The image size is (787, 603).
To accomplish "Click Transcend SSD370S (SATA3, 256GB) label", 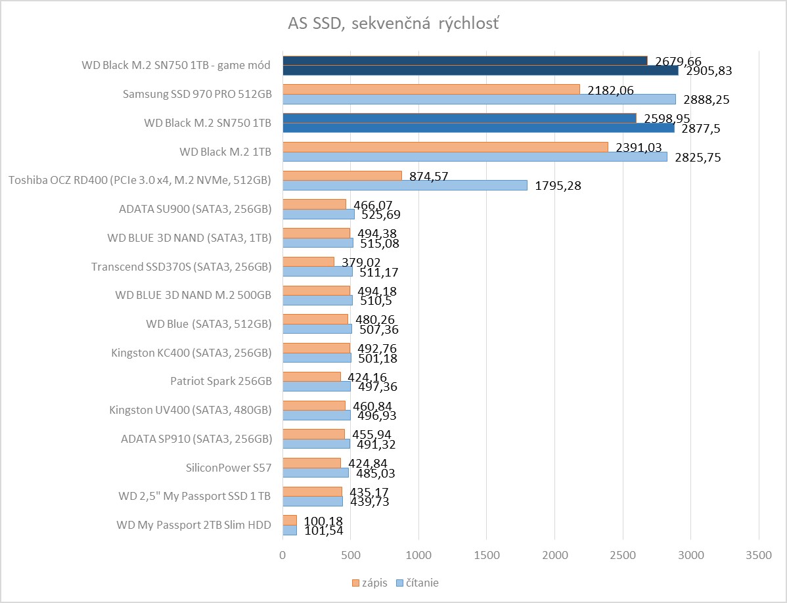I will pos(181,267).
